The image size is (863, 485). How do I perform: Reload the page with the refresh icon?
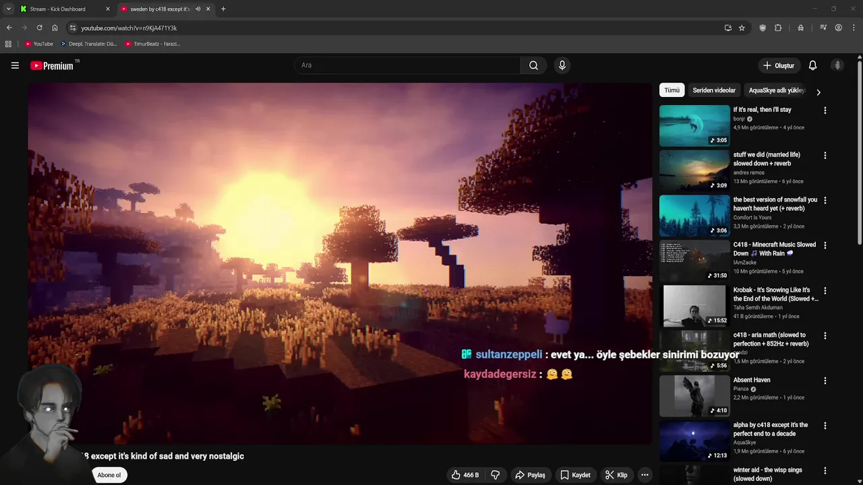[x=40, y=28]
